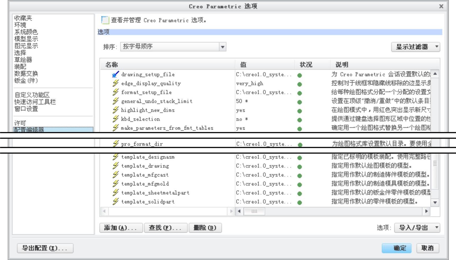Click the green status dot for kbd_selection
The width and height of the screenshot is (456, 260).
click(x=299, y=120)
